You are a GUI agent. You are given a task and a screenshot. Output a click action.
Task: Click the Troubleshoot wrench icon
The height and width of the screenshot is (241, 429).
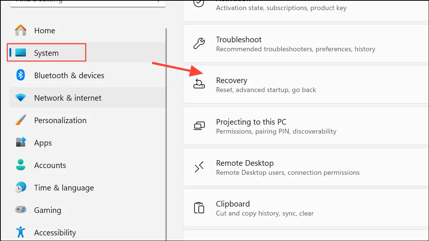point(199,43)
